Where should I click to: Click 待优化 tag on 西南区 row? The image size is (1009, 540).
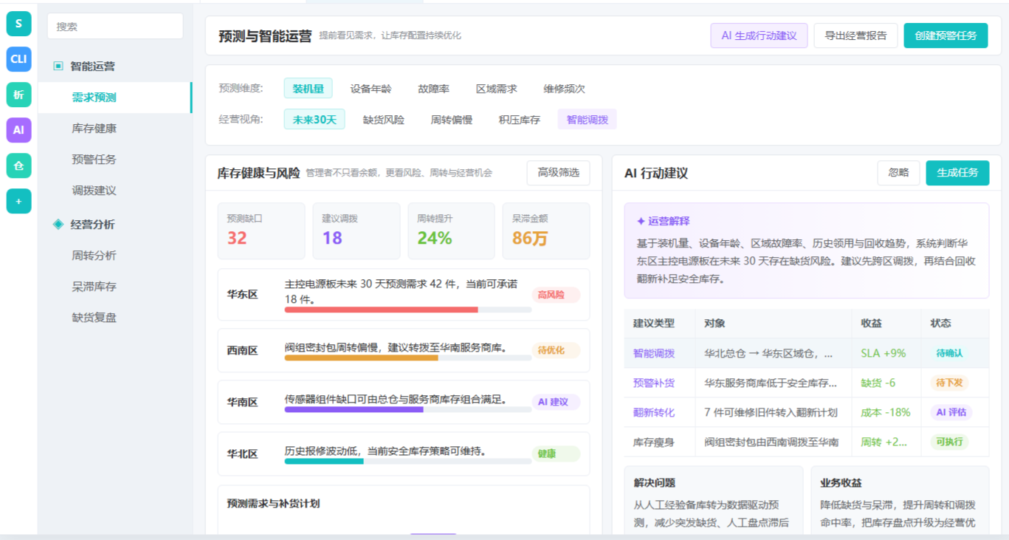click(556, 350)
